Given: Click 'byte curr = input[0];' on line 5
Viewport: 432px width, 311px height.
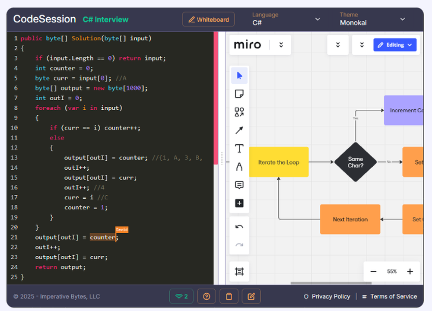Looking at the screenshot, I should [73, 78].
